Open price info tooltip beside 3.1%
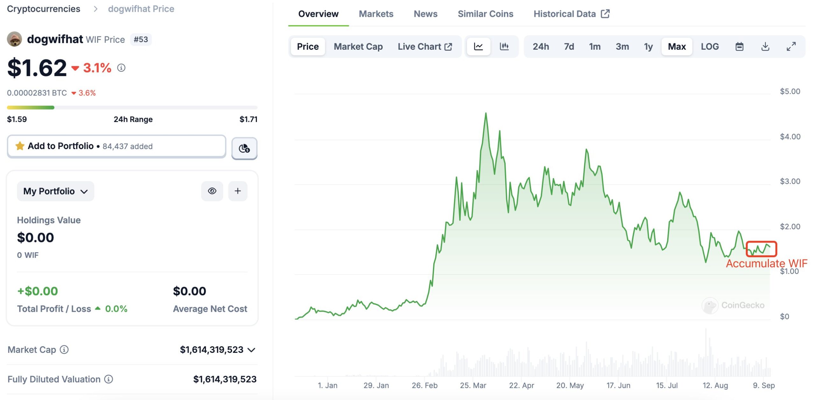This screenshot has height=400, width=815. [x=121, y=68]
